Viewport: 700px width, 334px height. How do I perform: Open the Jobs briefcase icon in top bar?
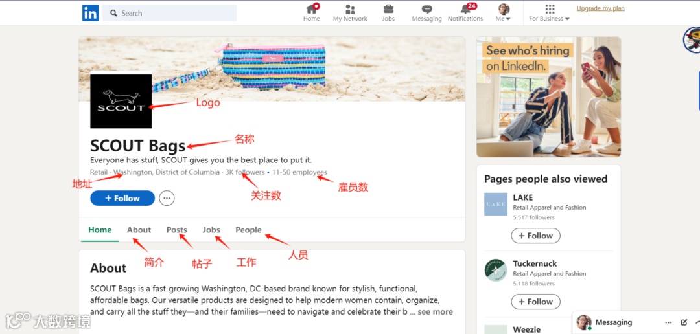click(x=388, y=12)
